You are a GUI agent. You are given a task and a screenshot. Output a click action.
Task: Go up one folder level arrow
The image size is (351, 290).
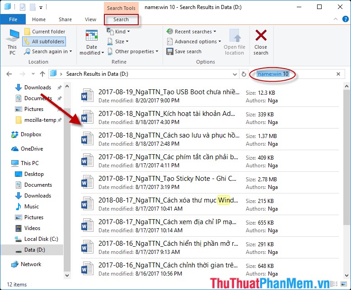coord(42,74)
